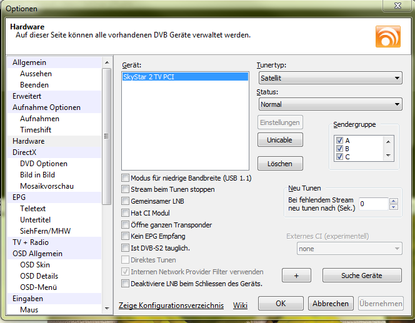Open the Tunertyp Satellit dropdown
This screenshot has width=415, height=323.
click(x=329, y=78)
